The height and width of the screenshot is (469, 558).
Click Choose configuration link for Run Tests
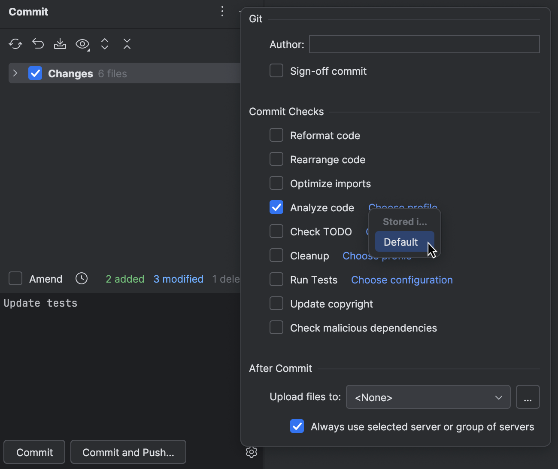click(x=402, y=280)
